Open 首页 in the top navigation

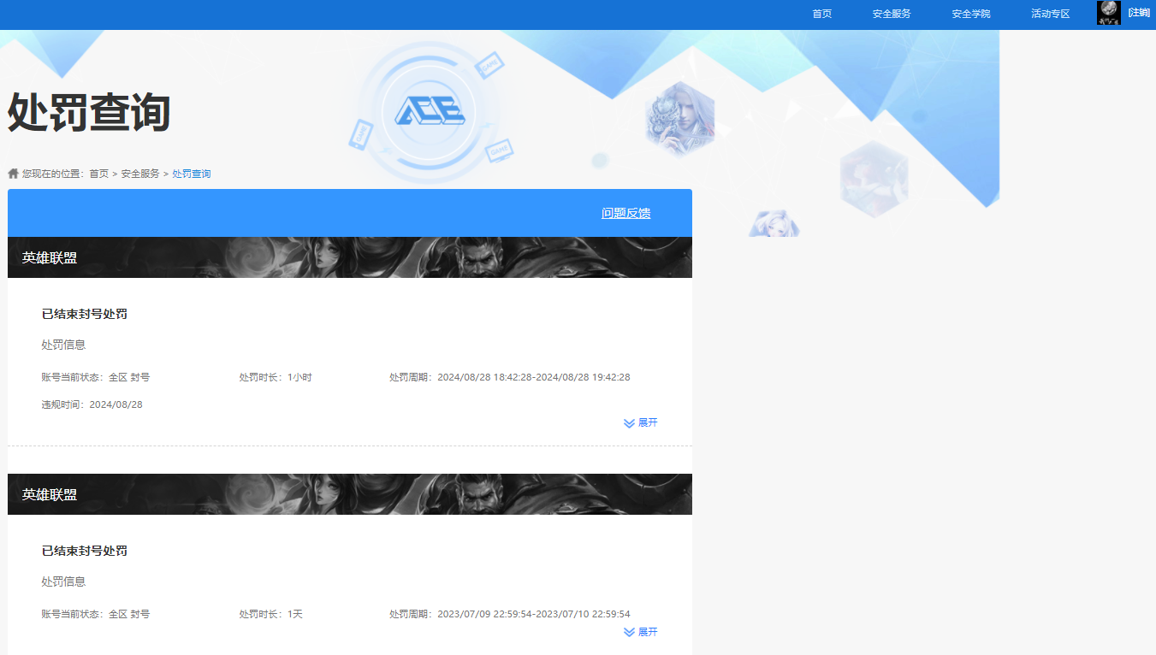click(x=821, y=13)
